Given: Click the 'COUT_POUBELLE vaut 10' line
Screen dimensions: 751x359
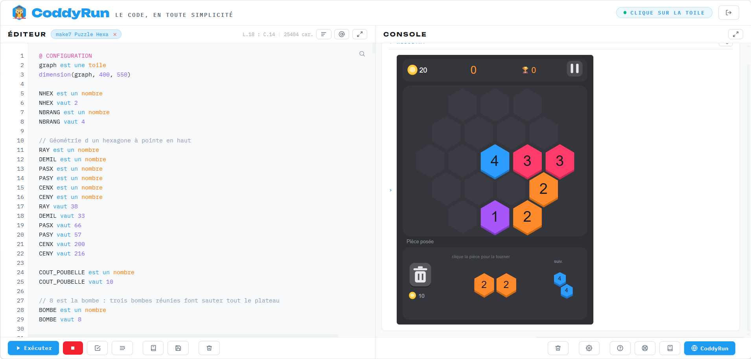Looking at the screenshot, I should pos(76,282).
